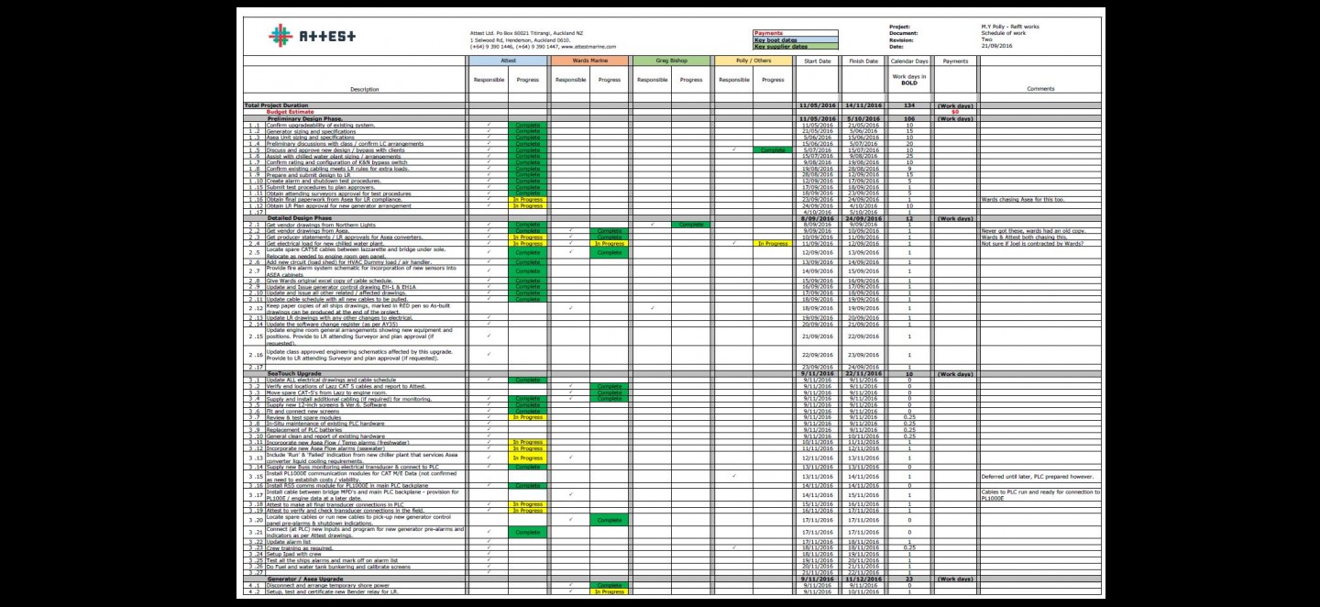Screen dimensions: 1320x607
Task: Click Greg Bishop Complete cell for task 2.1
Action: coord(691,225)
